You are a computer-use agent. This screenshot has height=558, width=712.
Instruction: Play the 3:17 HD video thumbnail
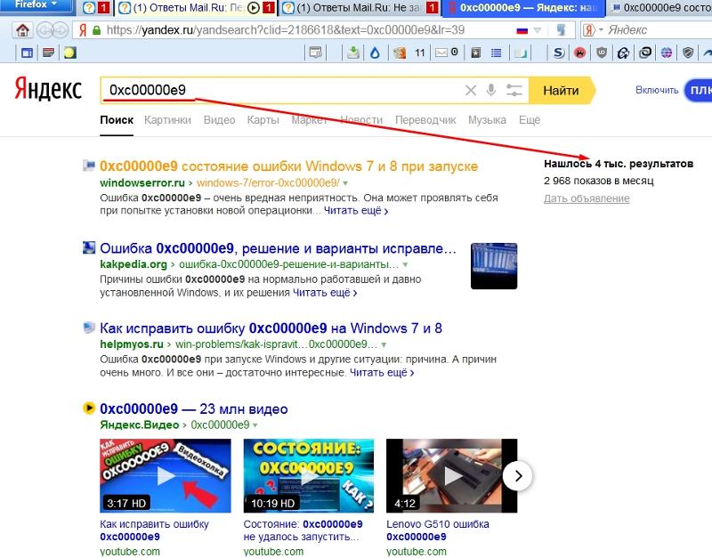(166, 476)
